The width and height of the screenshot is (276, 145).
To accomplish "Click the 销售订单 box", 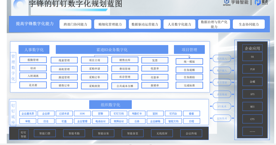I will point(64,85).
